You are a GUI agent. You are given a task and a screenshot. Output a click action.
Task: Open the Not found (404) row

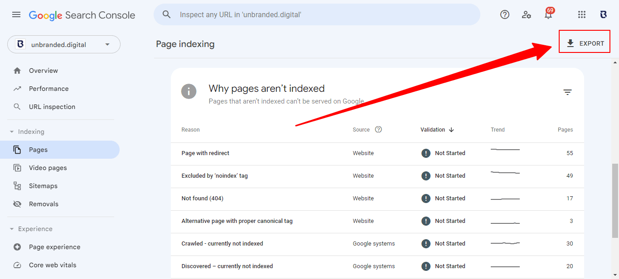(x=377, y=199)
